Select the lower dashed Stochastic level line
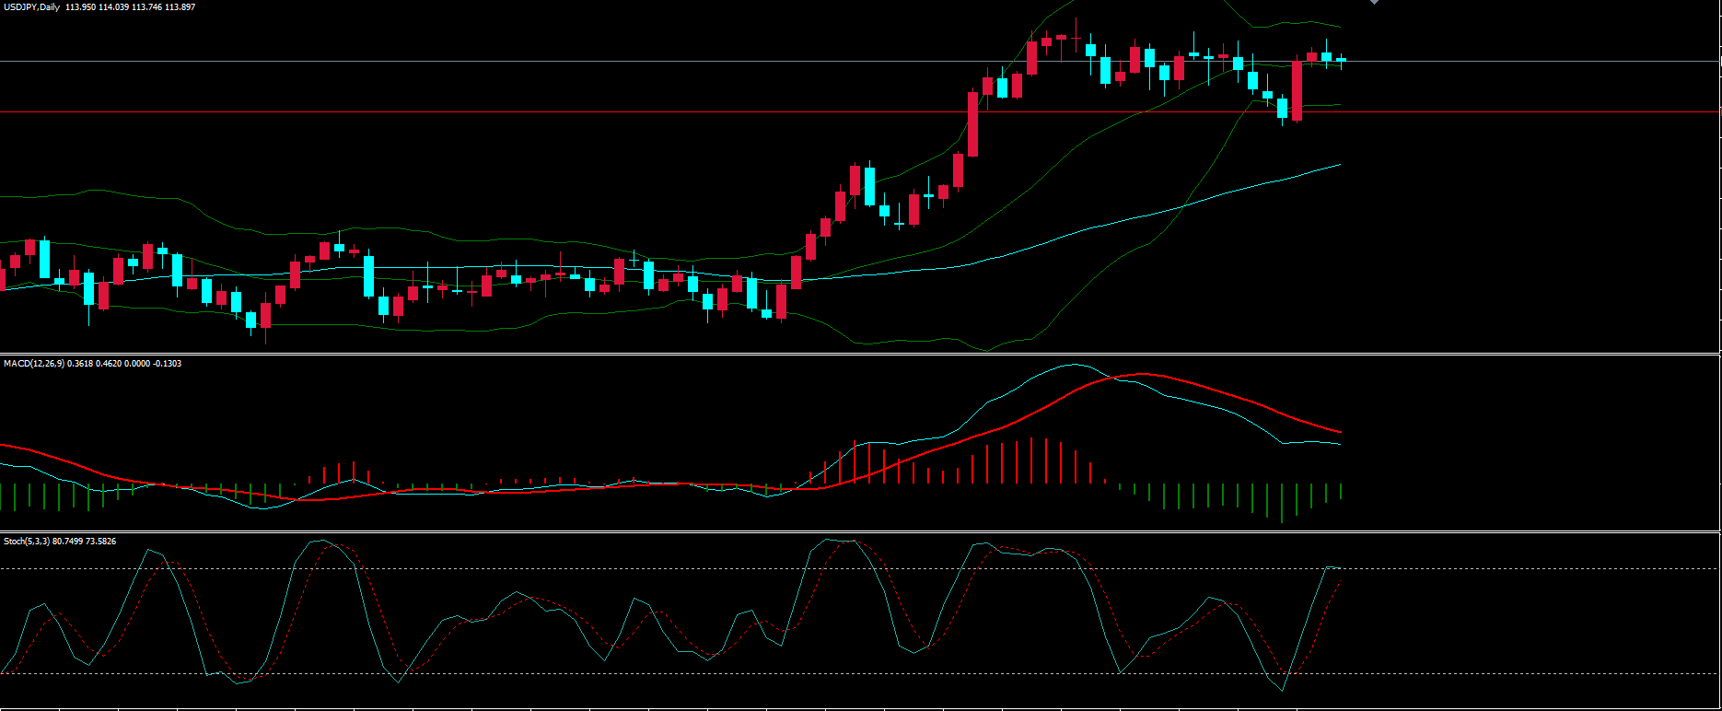Image resolution: width=1722 pixels, height=711 pixels. [x=645, y=674]
